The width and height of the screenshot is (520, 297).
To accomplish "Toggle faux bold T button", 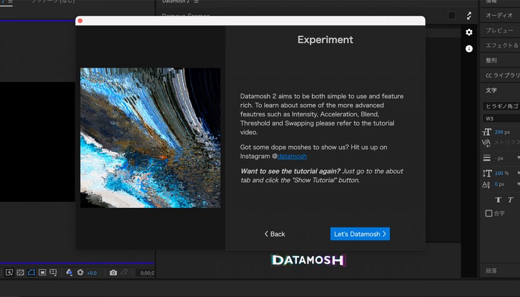I will 498,199.
